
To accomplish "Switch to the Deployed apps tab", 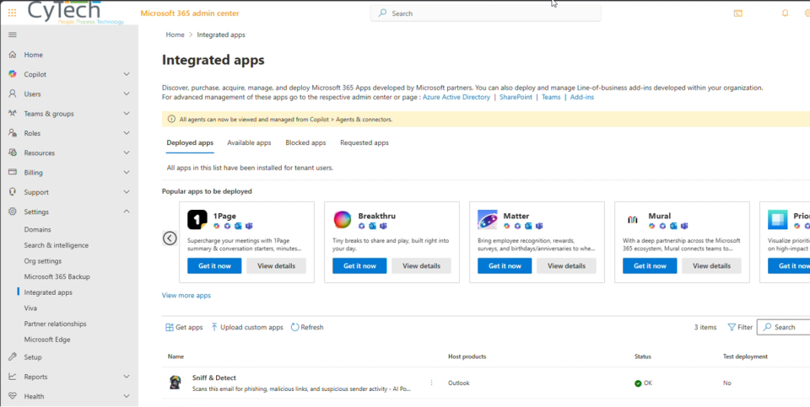I will click(x=190, y=143).
